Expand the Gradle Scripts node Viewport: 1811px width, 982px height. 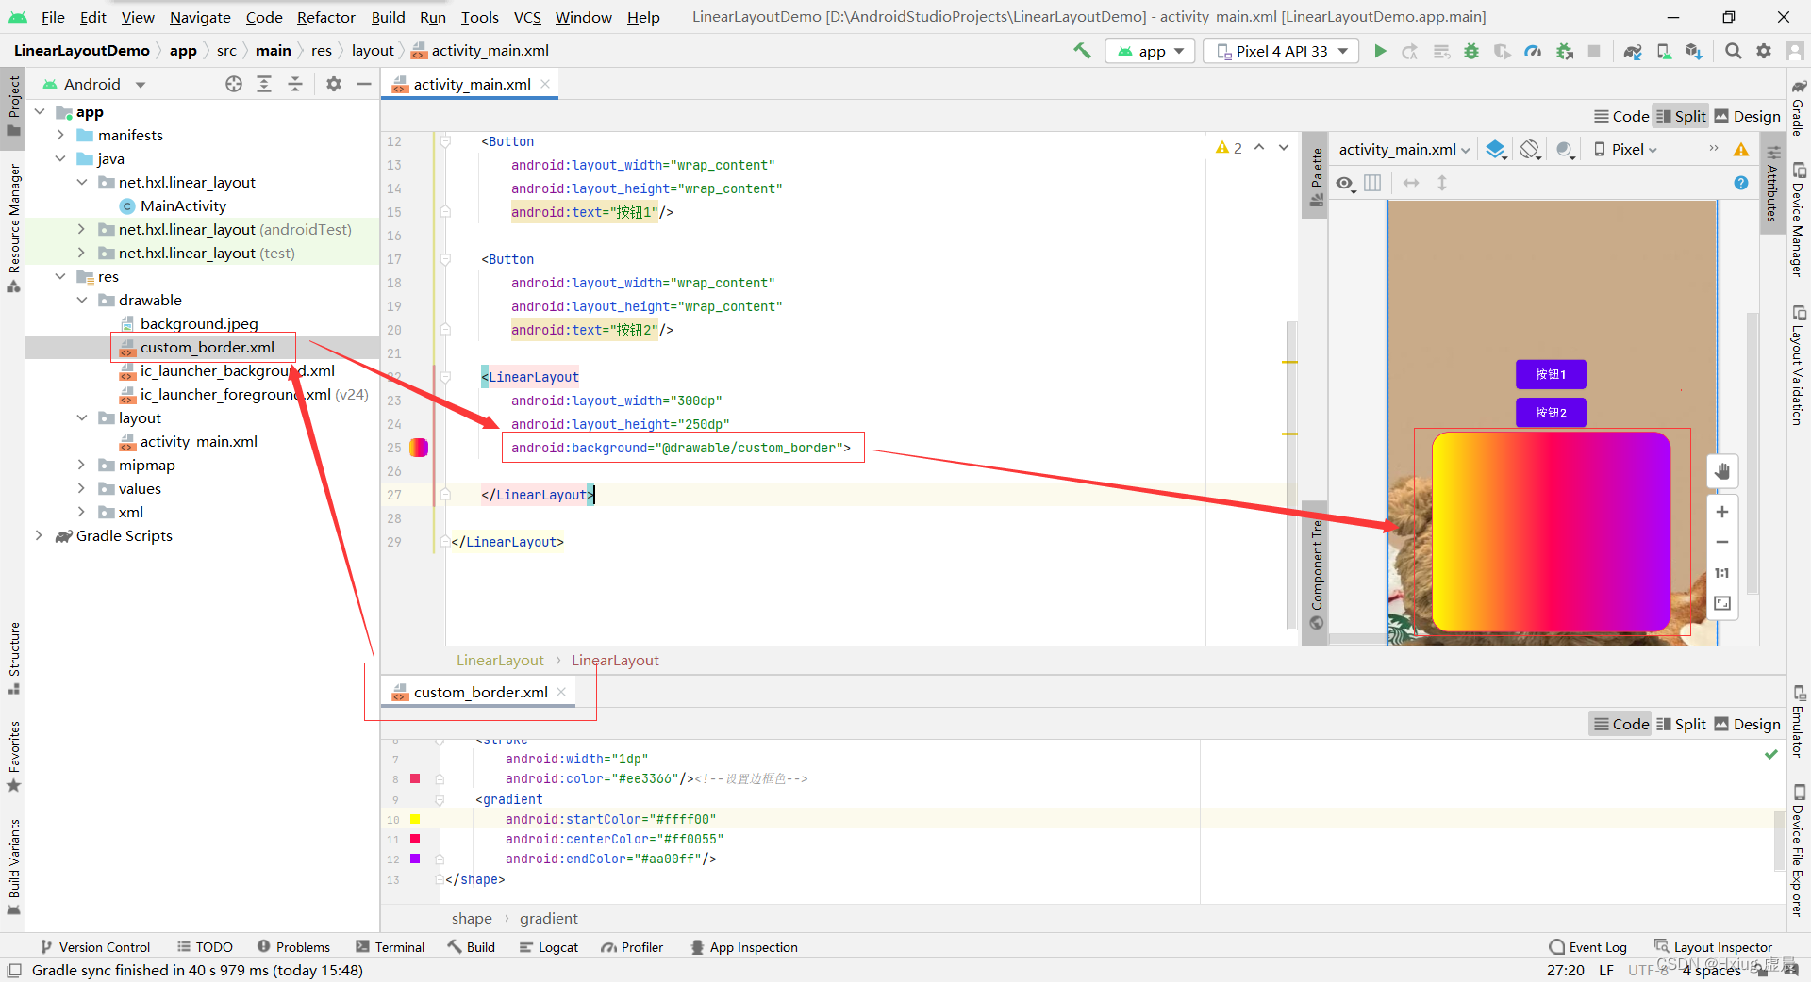(x=39, y=535)
